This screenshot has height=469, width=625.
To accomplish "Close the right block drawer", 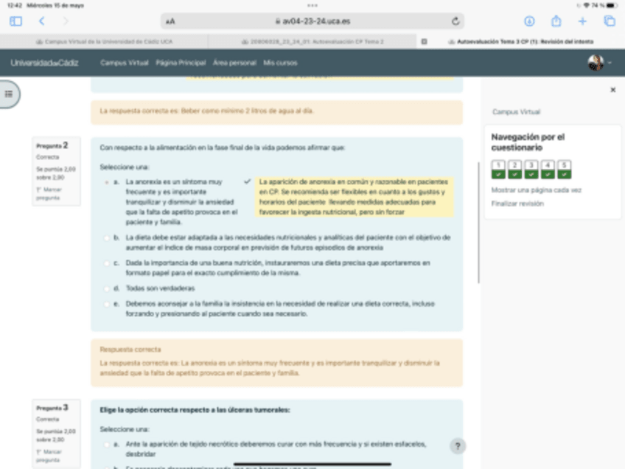I will click(x=613, y=90).
